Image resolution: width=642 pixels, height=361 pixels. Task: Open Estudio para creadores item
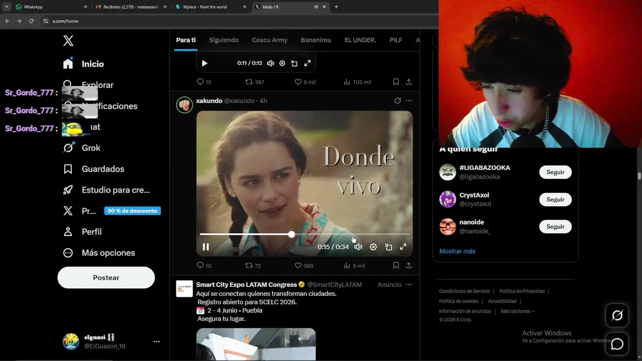click(106, 190)
